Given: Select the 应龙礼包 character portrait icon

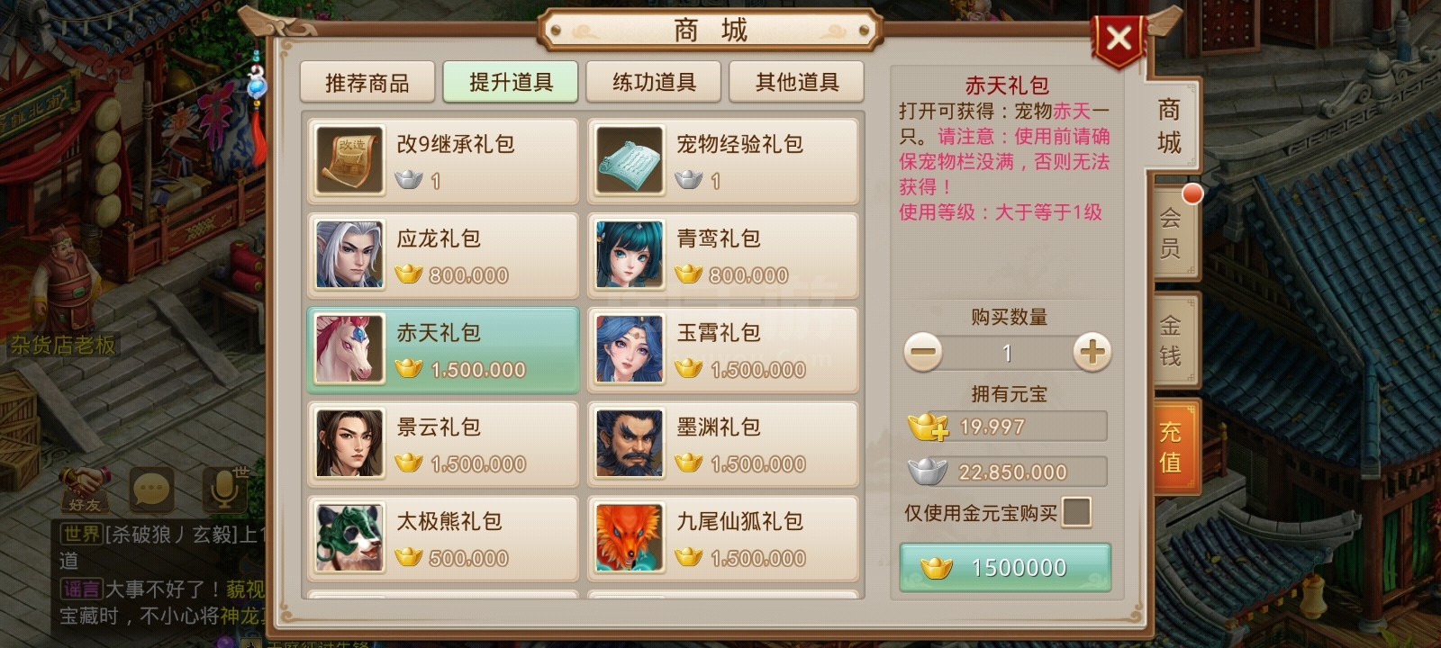Looking at the screenshot, I should point(349,256).
